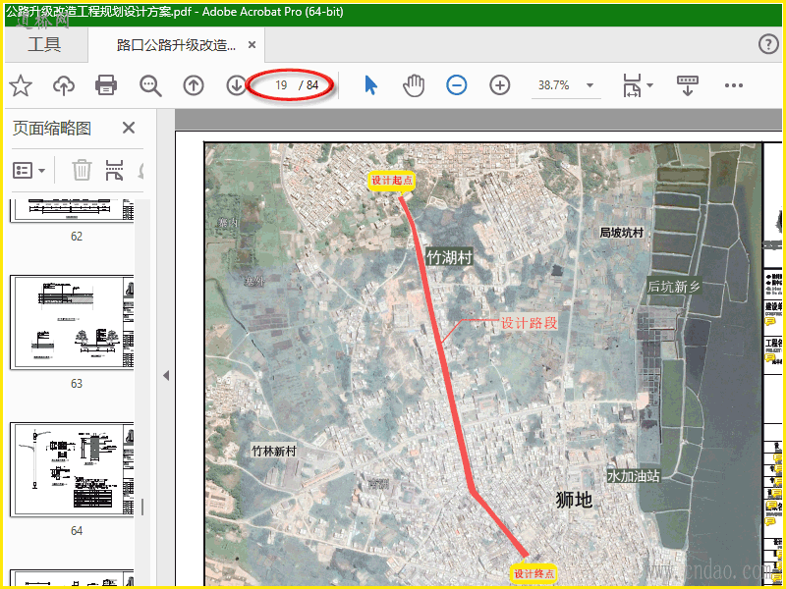This screenshot has width=786, height=589.
Task: Click the star bookmark icon
Action: (21, 85)
